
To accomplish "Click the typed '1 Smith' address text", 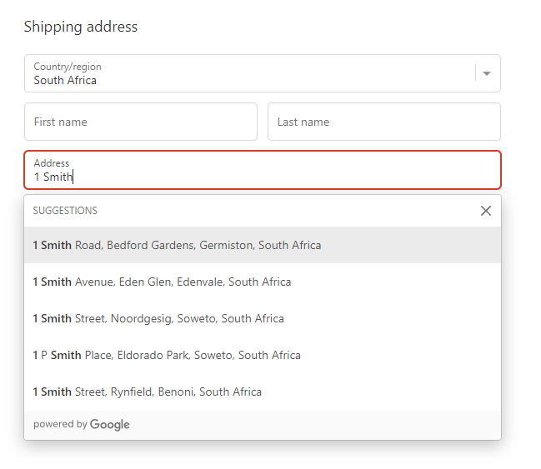I will [53, 177].
